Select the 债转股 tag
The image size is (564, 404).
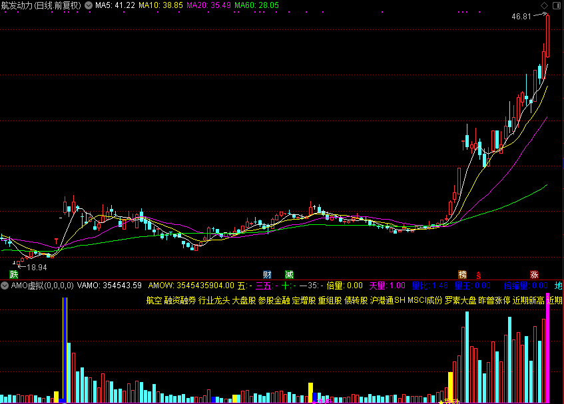(356, 300)
